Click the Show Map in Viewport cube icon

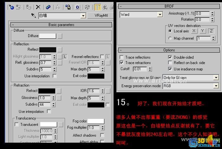click(x=87, y=7)
